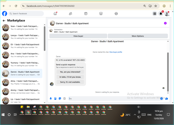174x125 pixels.
Task: Click the conversation list scrollbar
Action: pos(45,38)
